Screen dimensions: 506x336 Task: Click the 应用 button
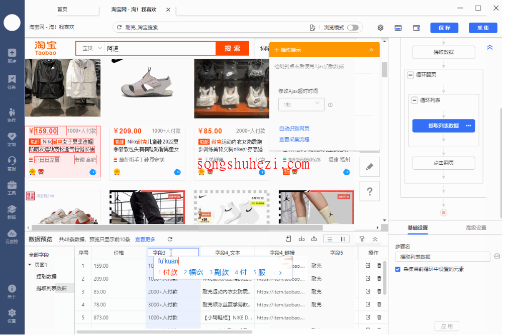click(x=447, y=326)
